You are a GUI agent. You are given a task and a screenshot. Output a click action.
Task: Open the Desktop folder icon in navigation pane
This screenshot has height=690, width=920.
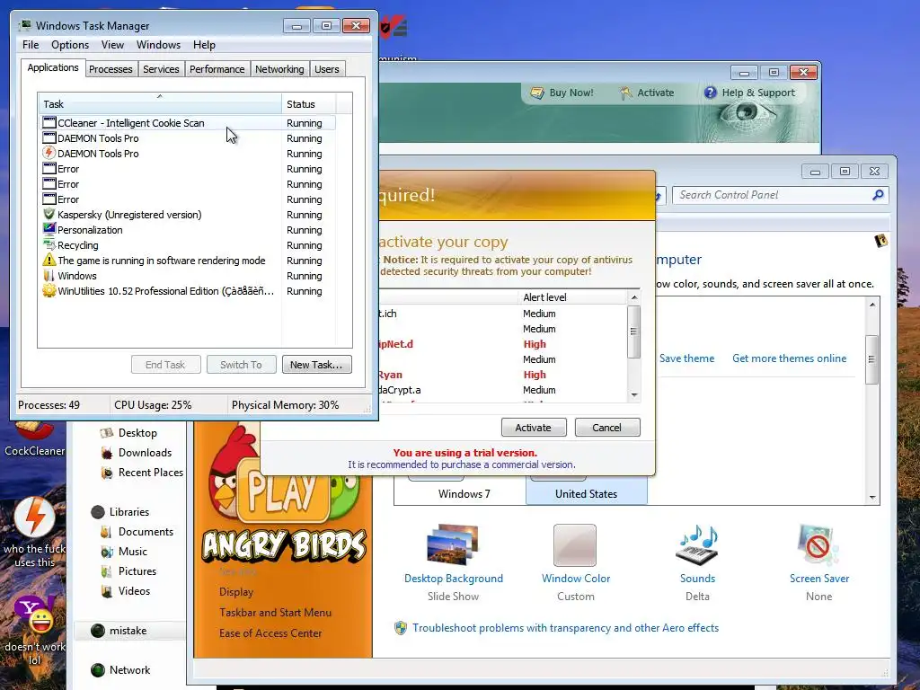(106, 433)
